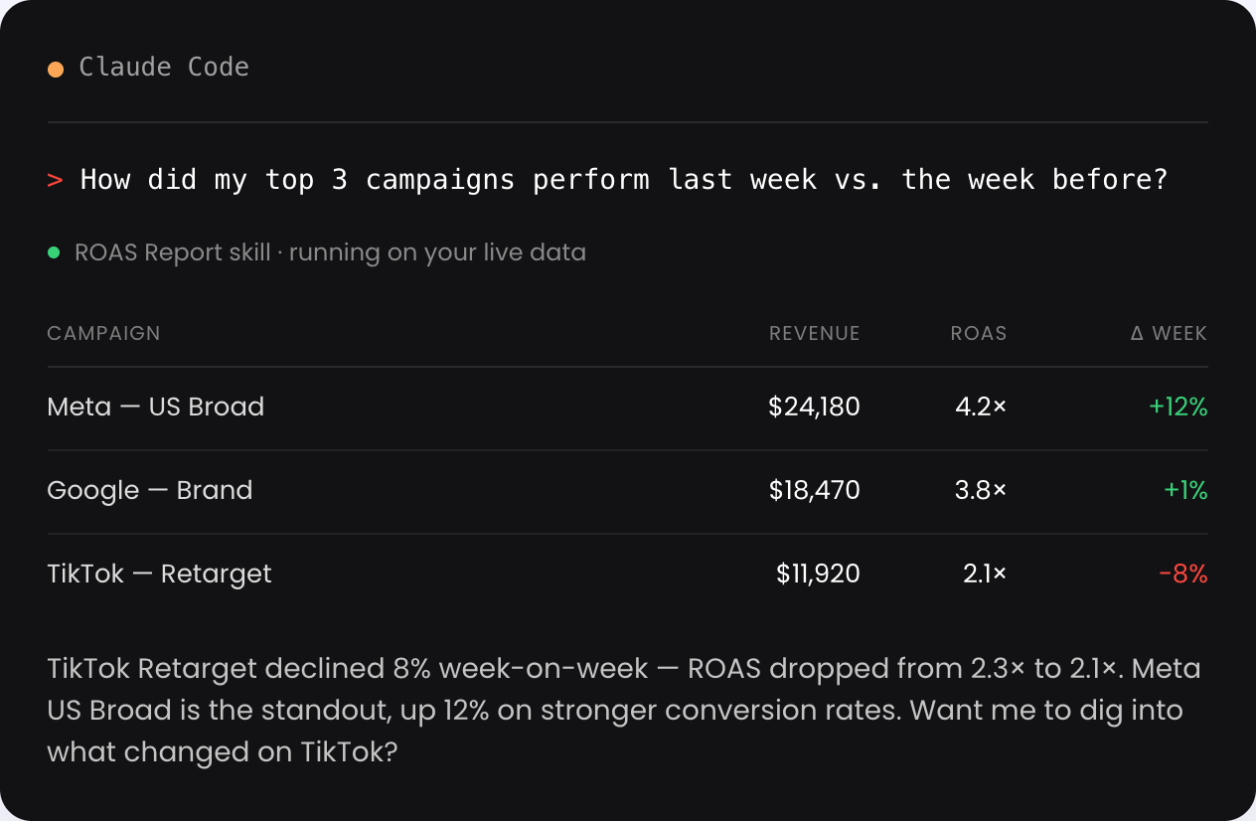Sort by the ROAS column header

979,333
